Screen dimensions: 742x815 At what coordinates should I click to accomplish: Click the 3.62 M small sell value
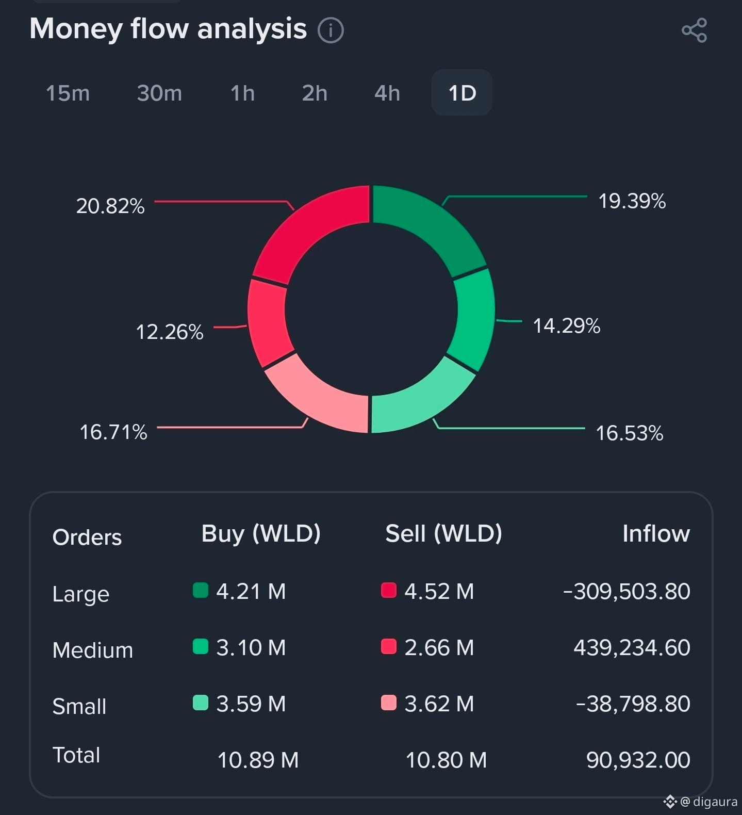439,704
